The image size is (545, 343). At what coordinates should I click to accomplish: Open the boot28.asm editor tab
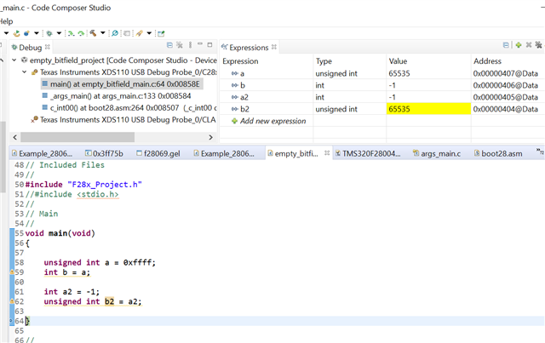click(x=501, y=153)
